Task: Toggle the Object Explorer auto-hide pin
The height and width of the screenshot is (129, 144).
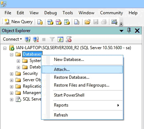Action: [129, 31]
